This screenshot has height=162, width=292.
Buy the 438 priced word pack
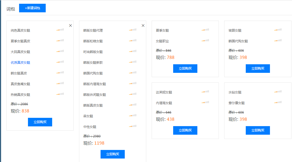pyautogui.click(x=185, y=130)
